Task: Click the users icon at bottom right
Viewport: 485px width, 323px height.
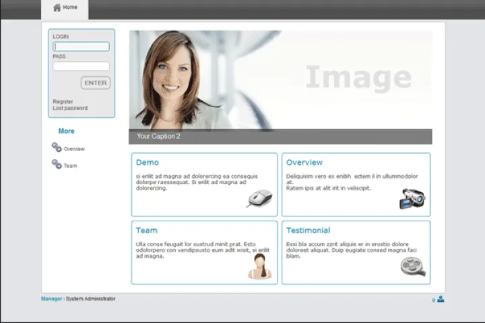Action: tap(441, 299)
